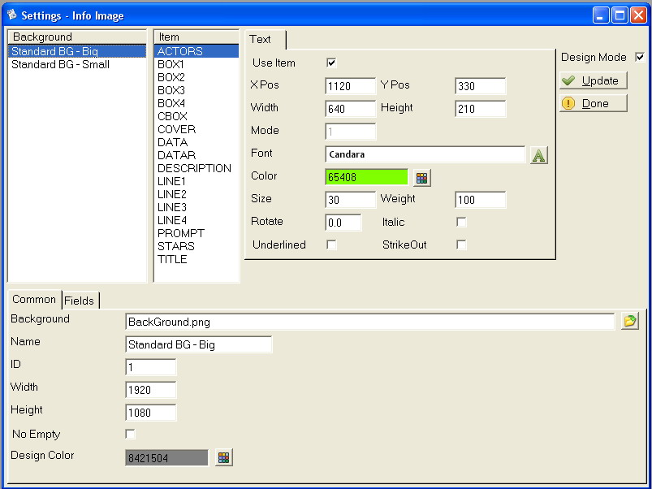
Task: Click the green Color field 65408
Action: pos(366,177)
